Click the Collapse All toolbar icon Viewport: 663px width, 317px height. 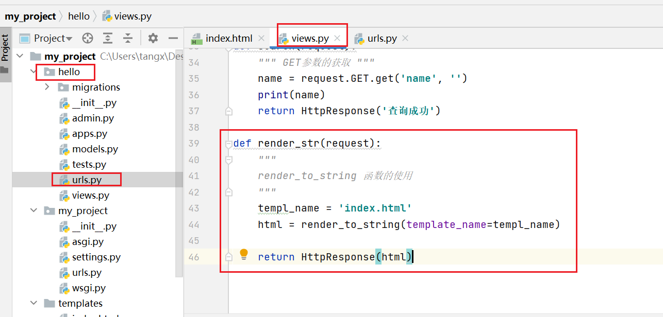[x=127, y=38]
